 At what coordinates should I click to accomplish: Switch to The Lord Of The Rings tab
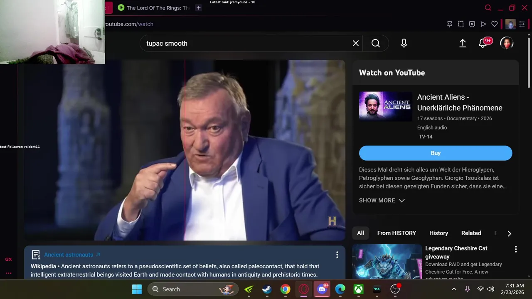[154, 7]
